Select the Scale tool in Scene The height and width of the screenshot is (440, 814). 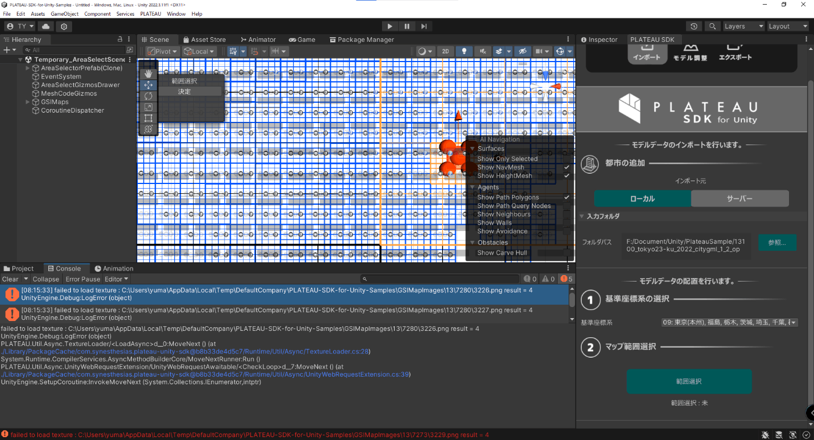click(x=148, y=107)
